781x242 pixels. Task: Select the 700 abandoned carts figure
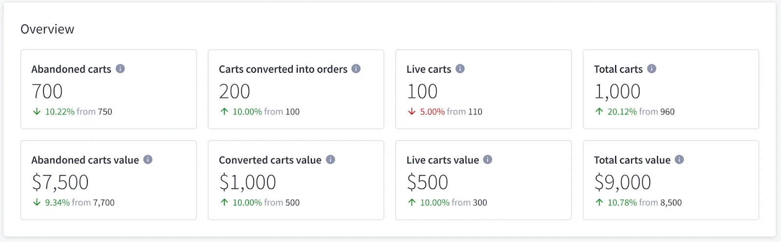point(47,91)
